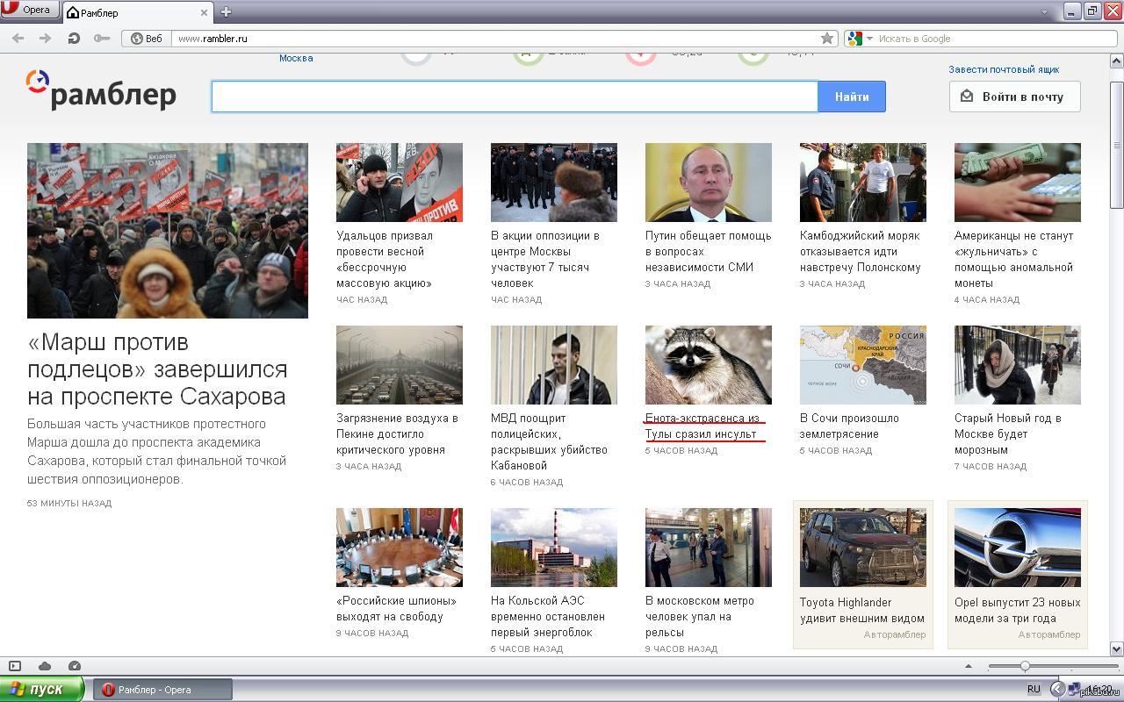1124x702 pixels.
Task: Open the 'Войти в почту' mail login
Action: (x=1014, y=97)
